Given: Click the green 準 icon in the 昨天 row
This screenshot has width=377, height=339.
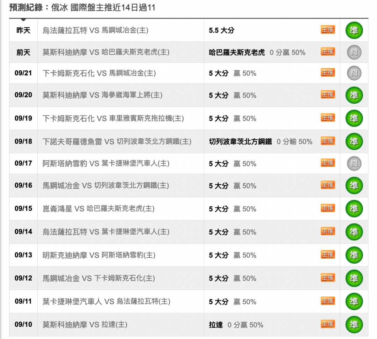Looking at the screenshot, I should (x=354, y=30).
